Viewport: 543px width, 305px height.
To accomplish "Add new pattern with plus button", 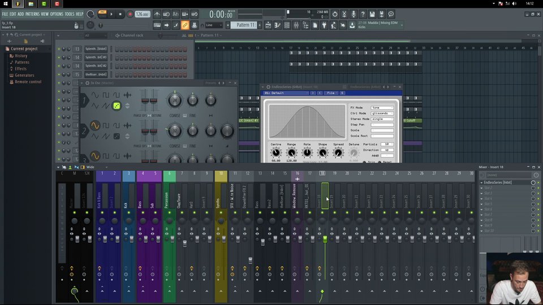I will click(x=260, y=25).
